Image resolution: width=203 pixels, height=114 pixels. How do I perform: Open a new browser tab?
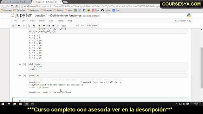[65, 2]
